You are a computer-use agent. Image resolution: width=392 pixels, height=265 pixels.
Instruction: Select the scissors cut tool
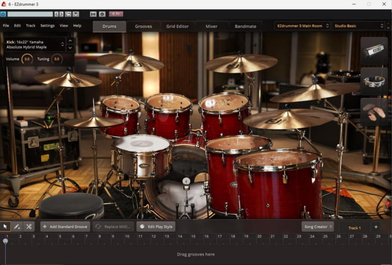click(x=29, y=226)
